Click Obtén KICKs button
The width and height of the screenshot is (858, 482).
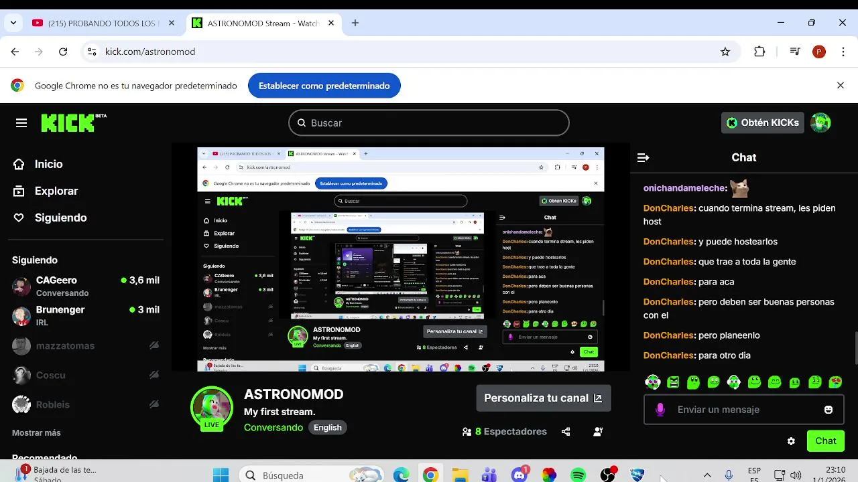tap(763, 123)
